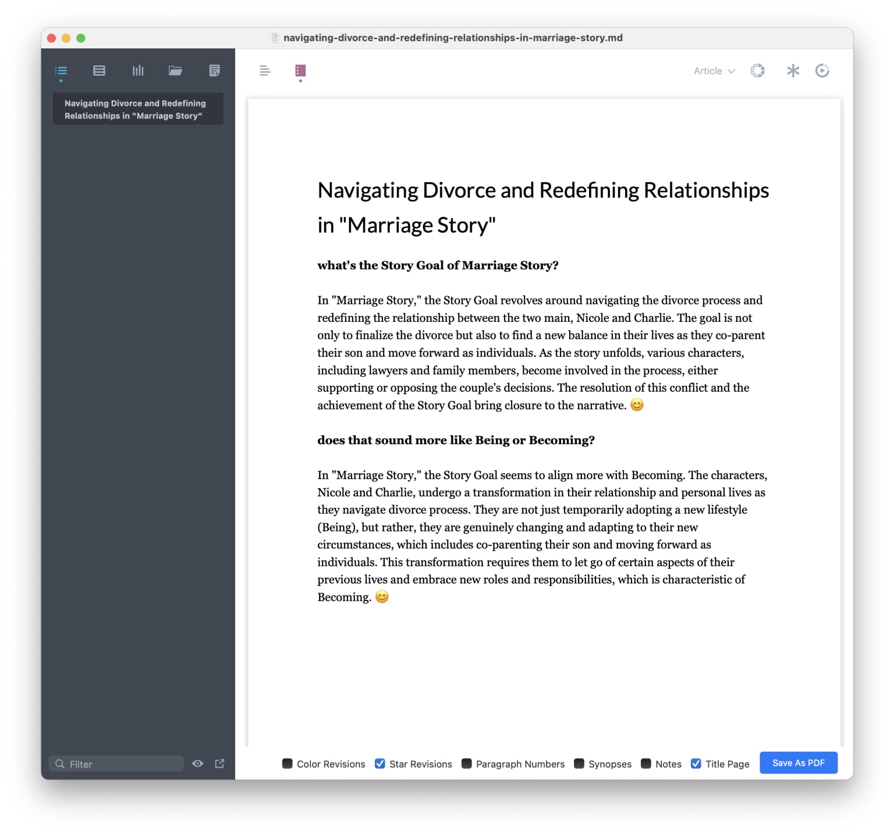
Task: Minimize the window with the yellow button
Action: click(66, 38)
